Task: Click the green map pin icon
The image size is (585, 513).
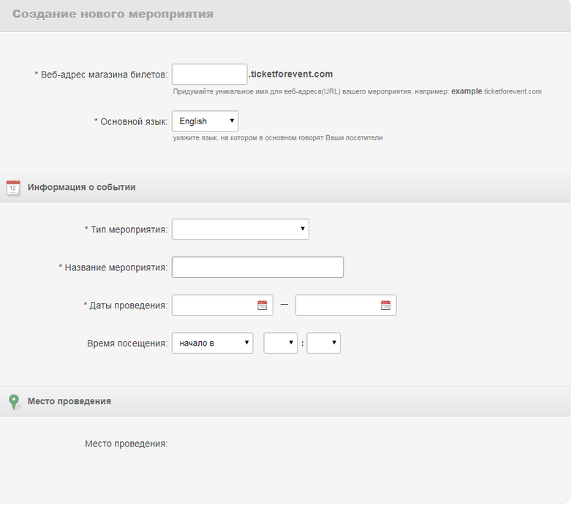Action: point(13,401)
